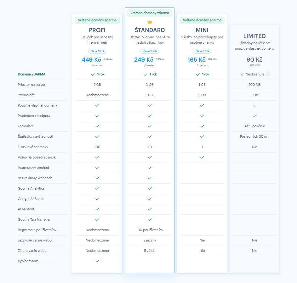Viewport: 297px width, 283px height.
Task: Select the MINI plan heading
Action: [x=202, y=30]
